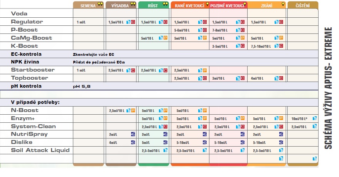Click the Dislike row label
Screen dimensions: 339x177
click(x=22, y=142)
